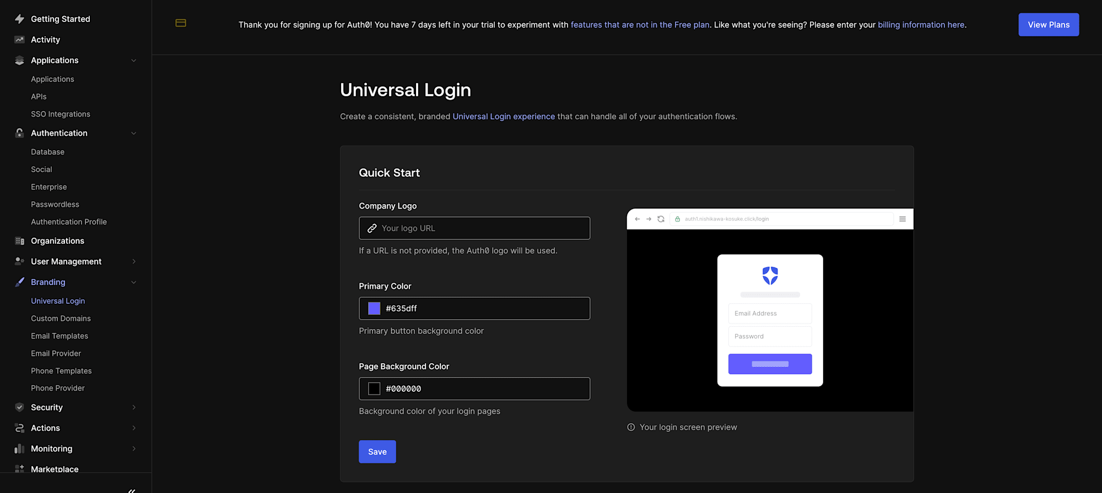Click the primary color purple swatch
Image resolution: width=1102 pixels, height=493 pixels.
tap(374, 308)
